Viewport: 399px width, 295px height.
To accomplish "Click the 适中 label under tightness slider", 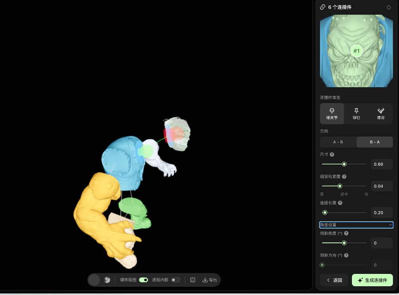I will pos(344,194).
